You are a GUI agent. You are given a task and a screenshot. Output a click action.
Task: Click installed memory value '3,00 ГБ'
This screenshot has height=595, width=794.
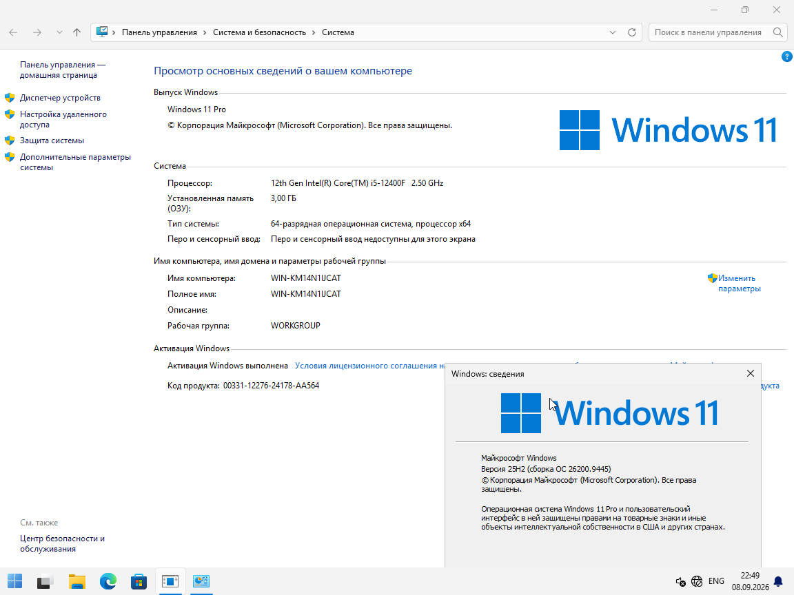tap(283, 198)
